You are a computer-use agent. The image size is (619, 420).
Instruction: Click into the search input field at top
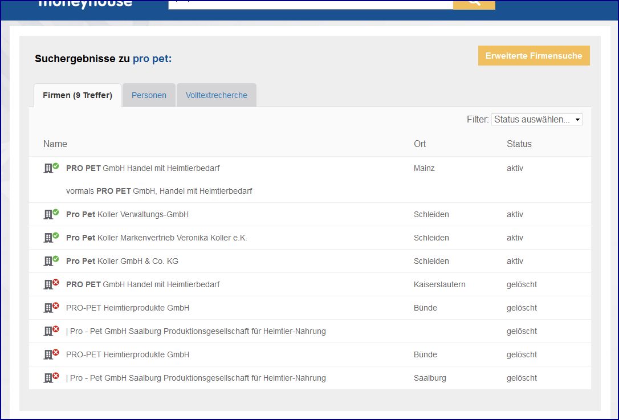(x=311, y=3)
